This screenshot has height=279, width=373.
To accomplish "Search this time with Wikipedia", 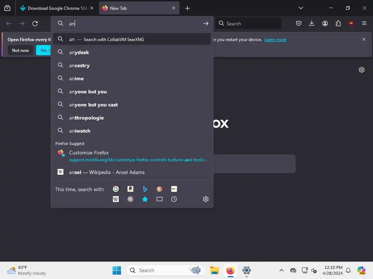I will click(x=116, y=199).
